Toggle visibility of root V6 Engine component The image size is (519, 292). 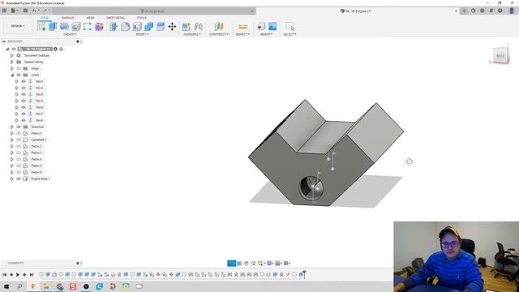pyautogui.click(x=14, y=49)
